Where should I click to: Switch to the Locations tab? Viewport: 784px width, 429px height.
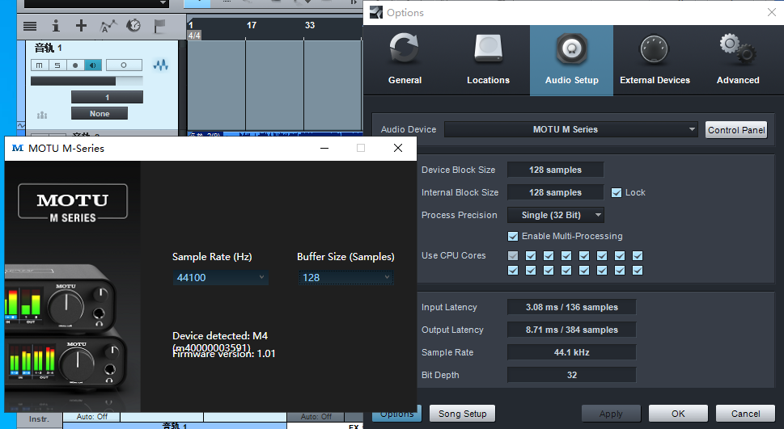pos(488,60)
